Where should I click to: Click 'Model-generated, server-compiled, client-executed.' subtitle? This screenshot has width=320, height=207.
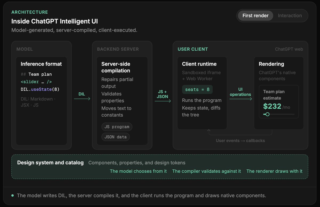pos(74,30)
